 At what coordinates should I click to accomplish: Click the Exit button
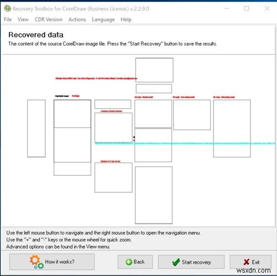pyautogui.click(x=250, y=262)
